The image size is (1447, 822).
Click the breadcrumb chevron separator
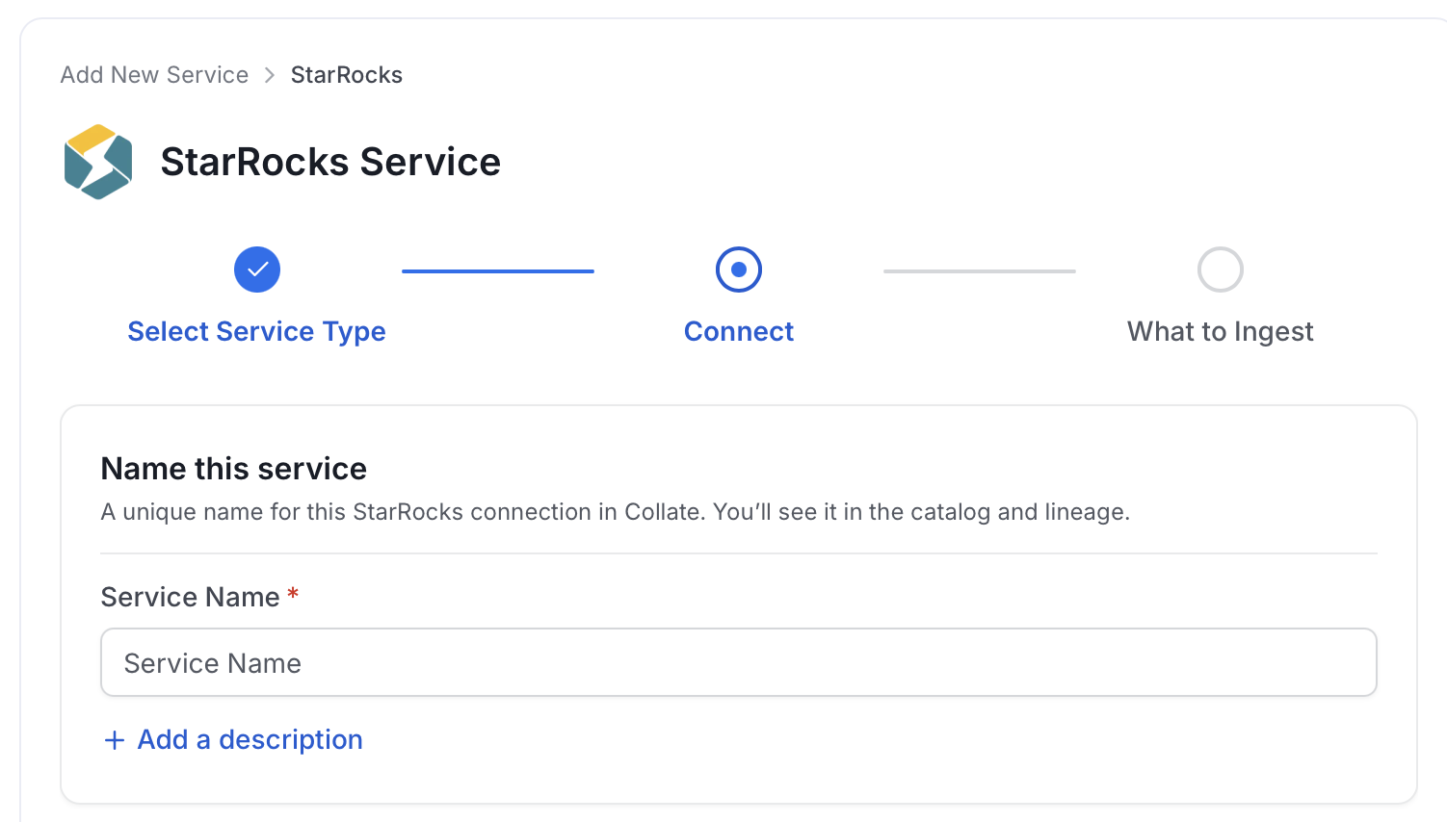[270, 75]
